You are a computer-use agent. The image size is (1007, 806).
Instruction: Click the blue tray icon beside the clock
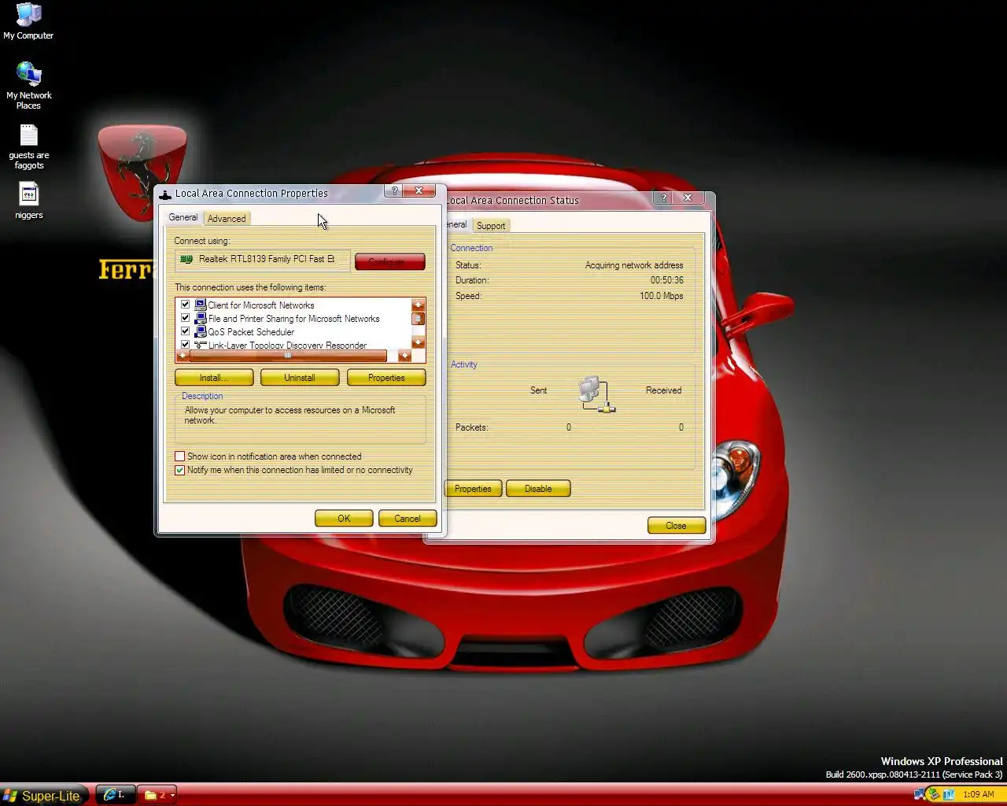coord(949,795)
